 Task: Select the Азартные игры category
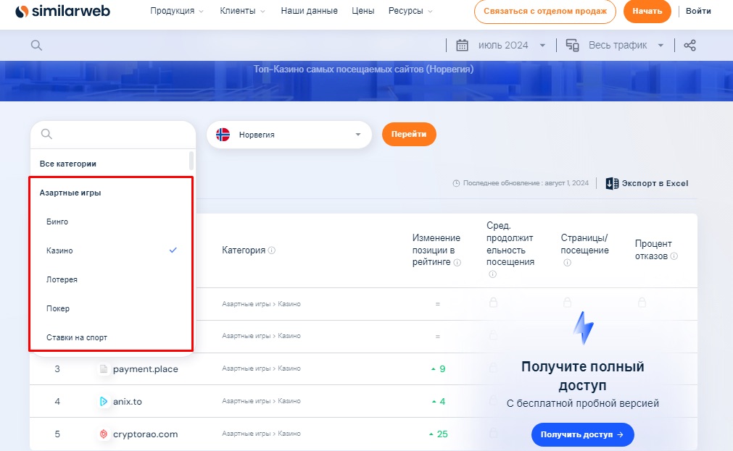tap(70, 193)
